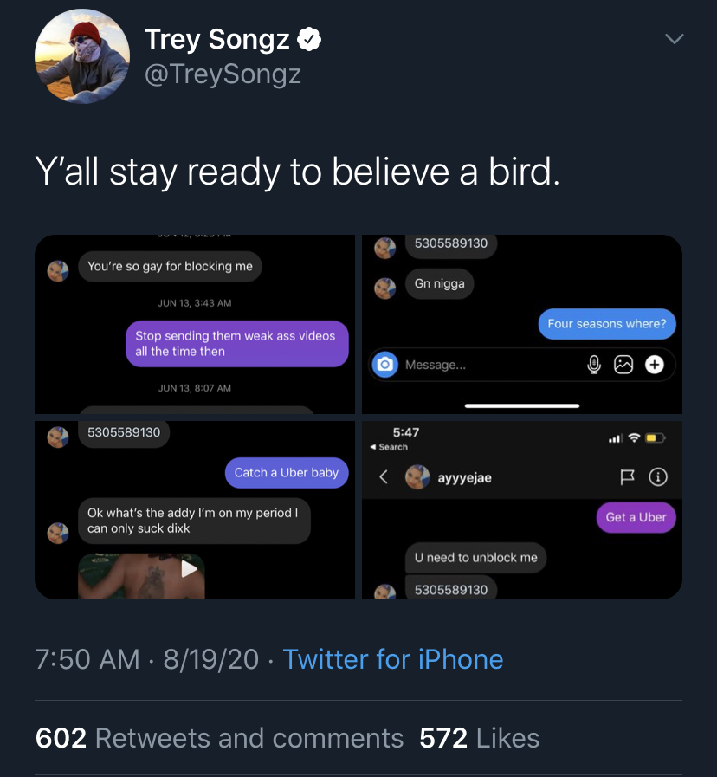Click the 7:50 AM · 8/19/20 timestamp
This screenshot has height=777, width=717.
147,659
